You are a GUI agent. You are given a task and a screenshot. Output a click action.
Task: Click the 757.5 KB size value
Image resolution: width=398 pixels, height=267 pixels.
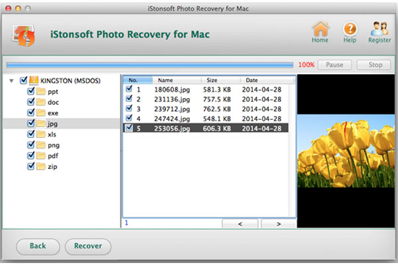tap(217, 99)
